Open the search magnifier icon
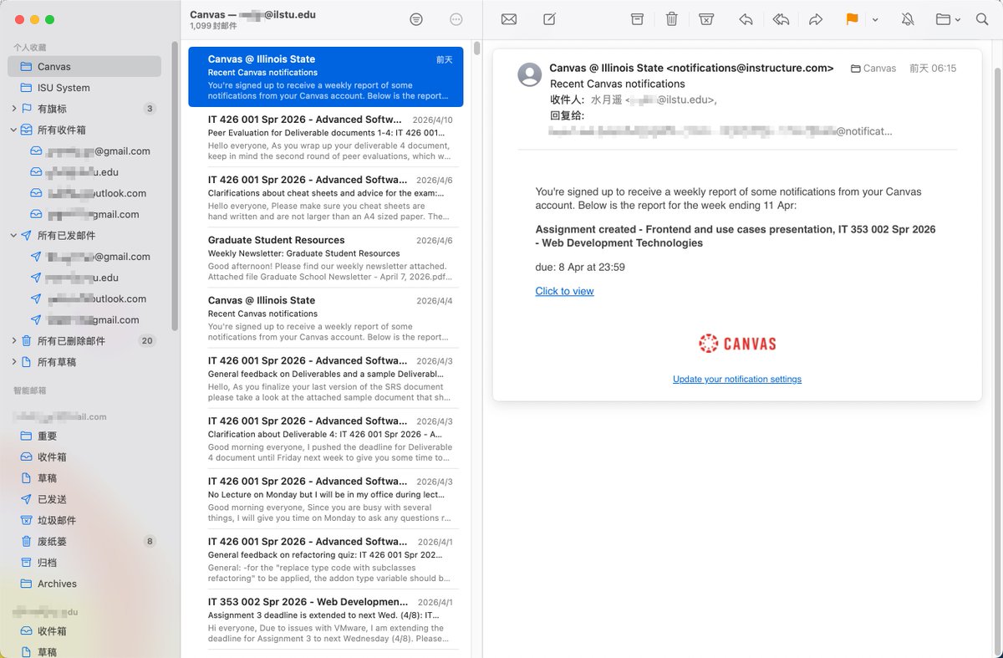The height and width of the screenshot is (658, 1003). coord(982,19)
